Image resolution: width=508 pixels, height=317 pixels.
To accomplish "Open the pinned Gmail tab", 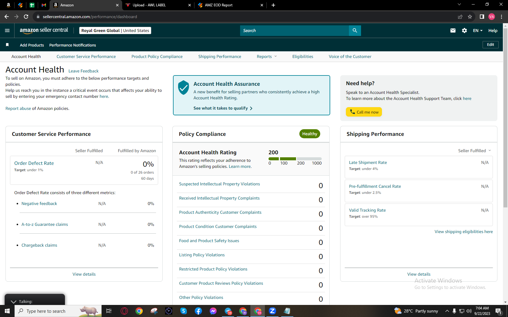I will point(44,5).
